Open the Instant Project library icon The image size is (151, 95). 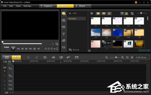pos(64,20)
